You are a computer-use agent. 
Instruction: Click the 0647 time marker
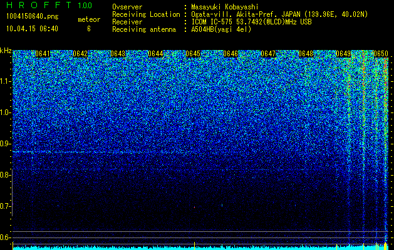[268, 54]
